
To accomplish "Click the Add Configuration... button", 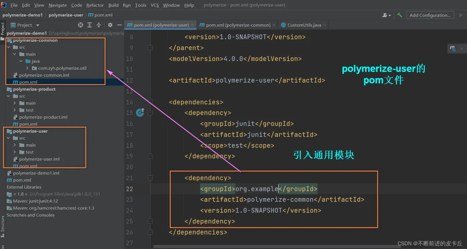I will tap(430, 15).
